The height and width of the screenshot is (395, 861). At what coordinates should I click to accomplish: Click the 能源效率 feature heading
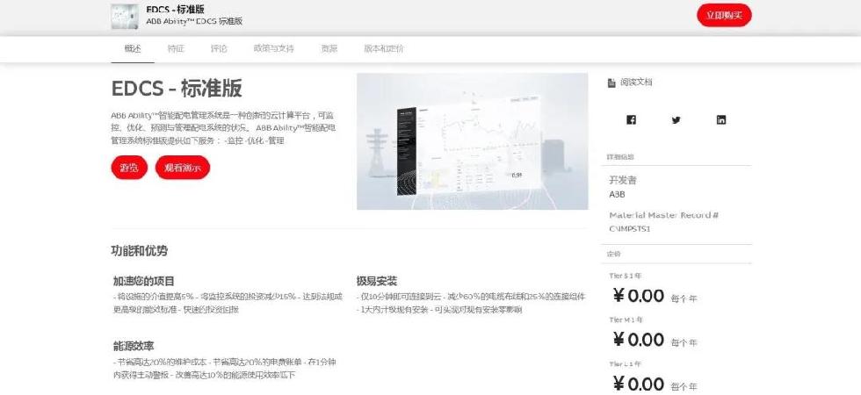[134, 346]
